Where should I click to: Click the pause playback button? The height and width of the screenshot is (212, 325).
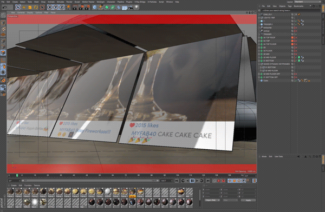[x=192, y=181]
